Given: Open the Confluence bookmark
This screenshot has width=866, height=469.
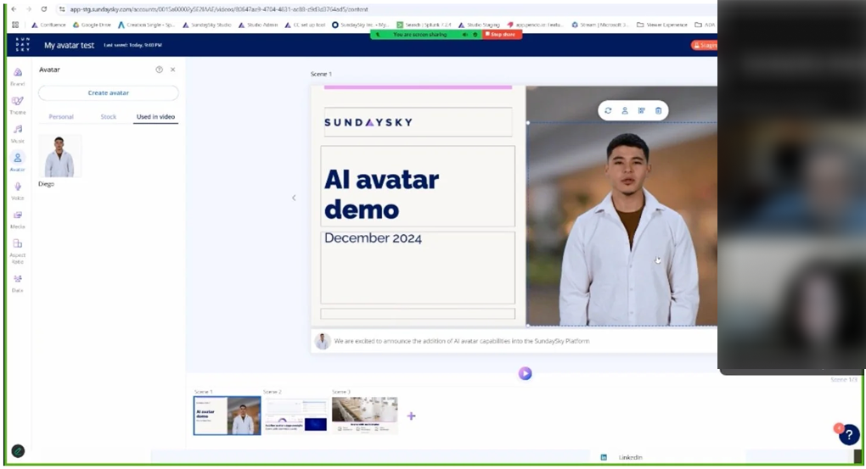Looking at the screenshot, I should click(48, 25).
